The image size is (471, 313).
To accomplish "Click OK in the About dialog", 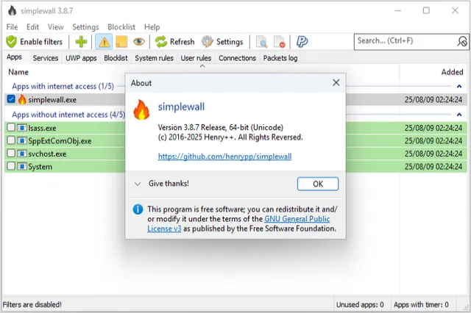I will click(x=318, y=184).
